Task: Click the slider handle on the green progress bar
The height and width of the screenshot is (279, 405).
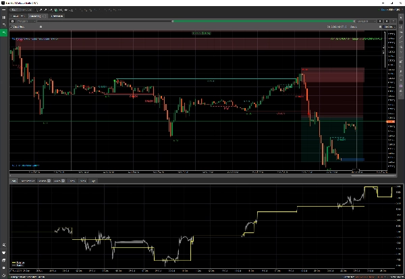Action: [173, 21]
